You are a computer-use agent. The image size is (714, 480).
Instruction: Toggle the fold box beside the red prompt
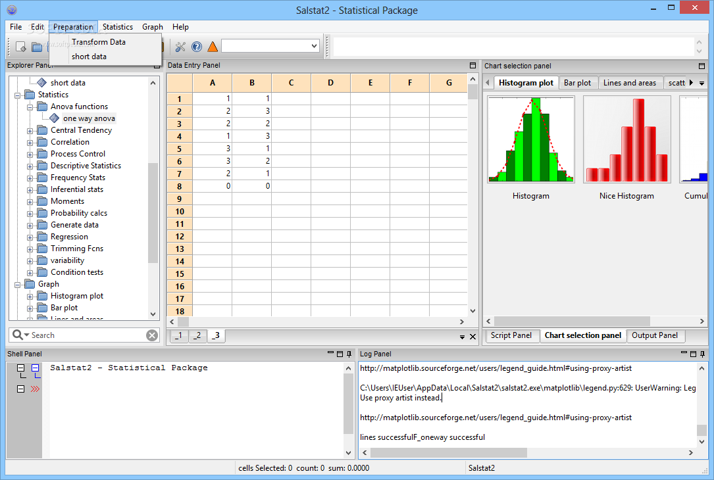point(20,389)
